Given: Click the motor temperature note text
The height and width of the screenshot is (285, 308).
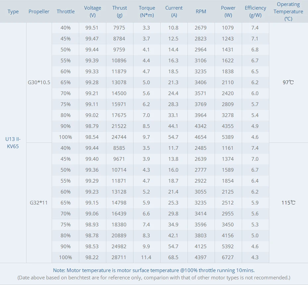Looking at the screenshot, I should pos(154,270).
